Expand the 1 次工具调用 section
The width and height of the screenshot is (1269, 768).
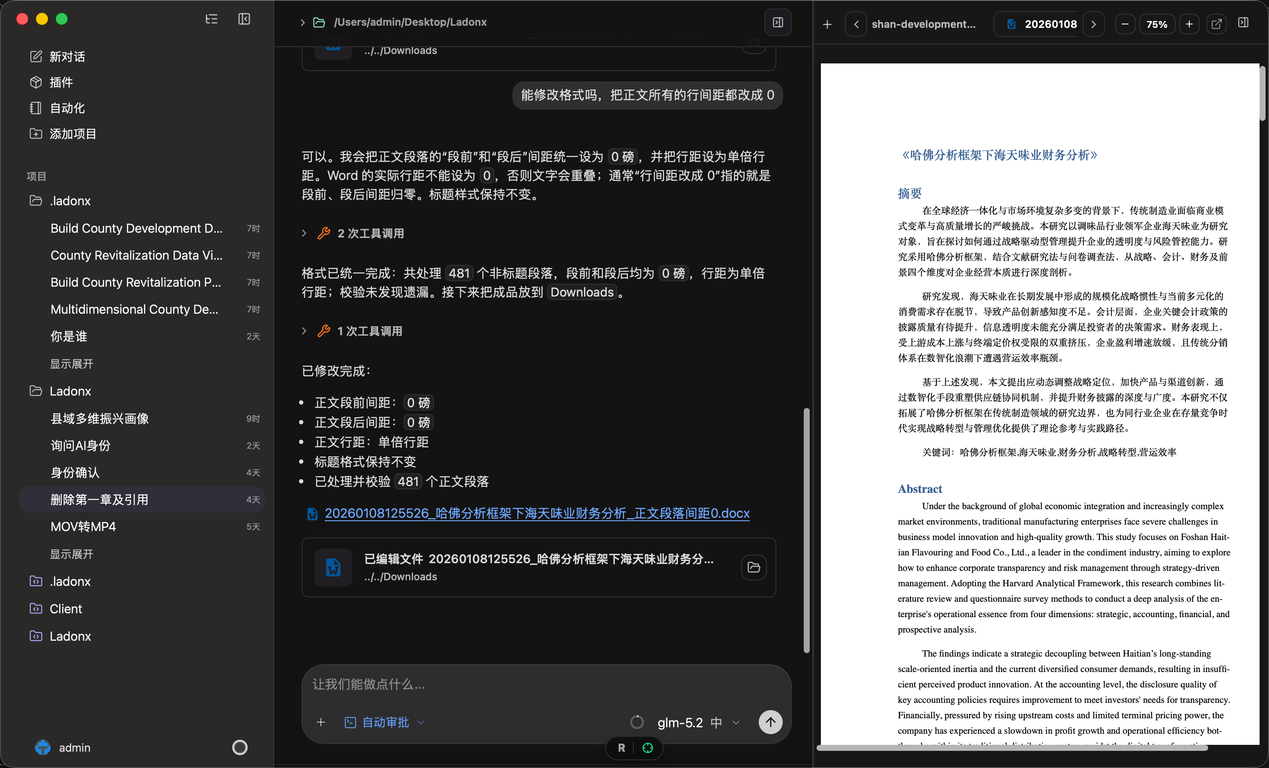click(352, 331)
